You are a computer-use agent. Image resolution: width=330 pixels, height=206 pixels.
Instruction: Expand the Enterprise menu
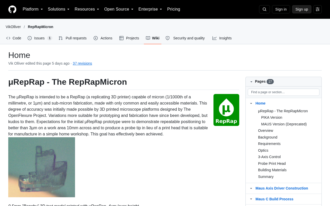tap(150, 9)
